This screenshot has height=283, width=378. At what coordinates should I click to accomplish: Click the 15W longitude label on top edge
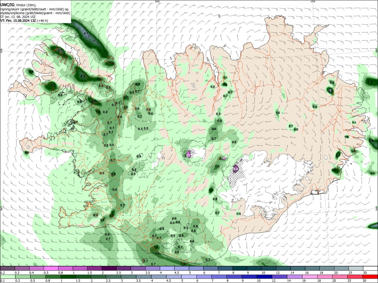pos(313,1)
